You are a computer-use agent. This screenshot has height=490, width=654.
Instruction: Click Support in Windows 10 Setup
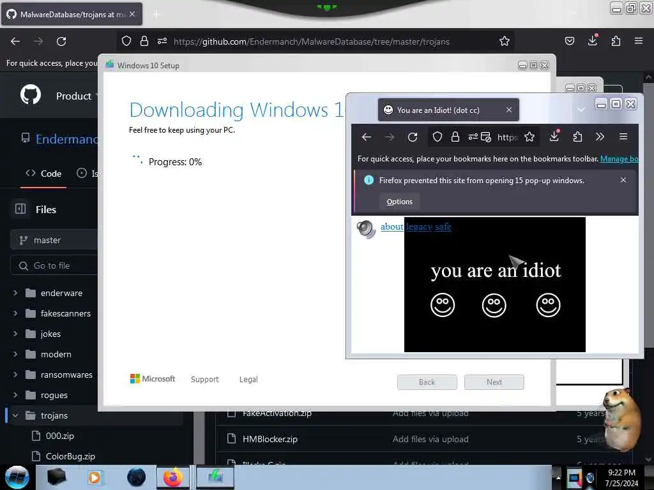click(x=205, y=379)
